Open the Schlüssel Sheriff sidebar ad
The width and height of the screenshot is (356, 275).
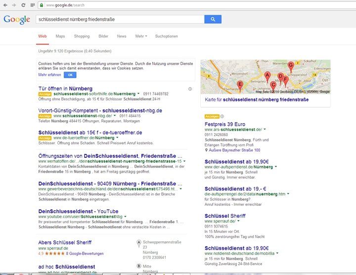pos(225,216)
